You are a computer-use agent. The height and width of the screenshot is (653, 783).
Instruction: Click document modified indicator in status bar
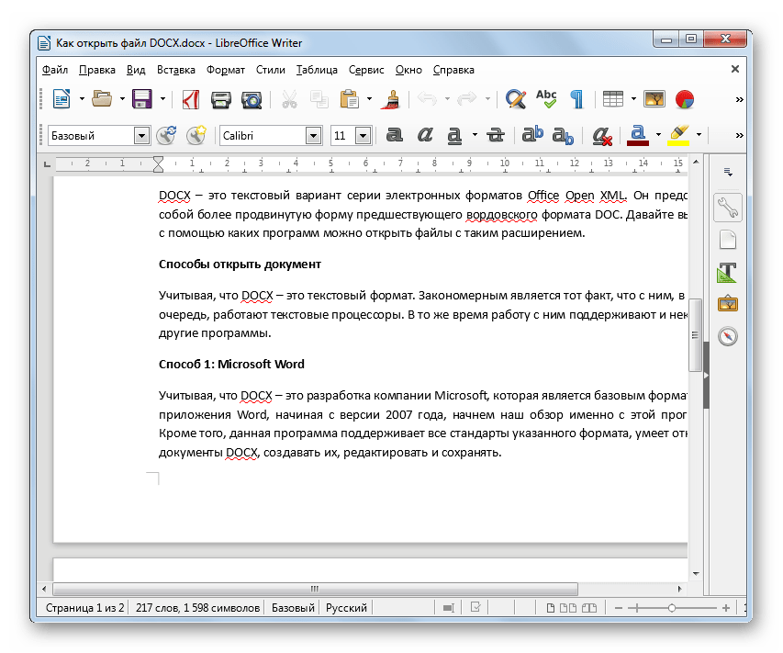coord(475,607)
